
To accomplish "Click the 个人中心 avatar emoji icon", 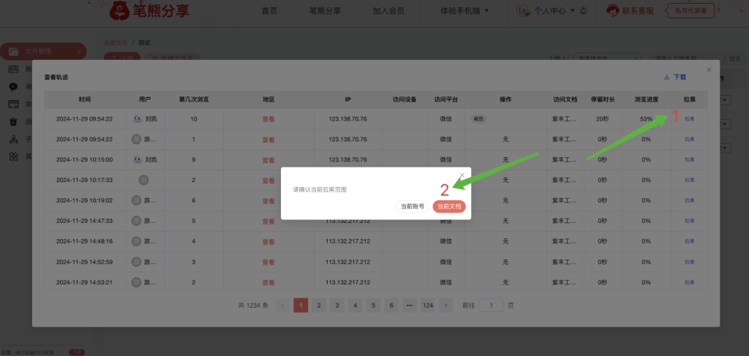I will click(x=524, y=11).
